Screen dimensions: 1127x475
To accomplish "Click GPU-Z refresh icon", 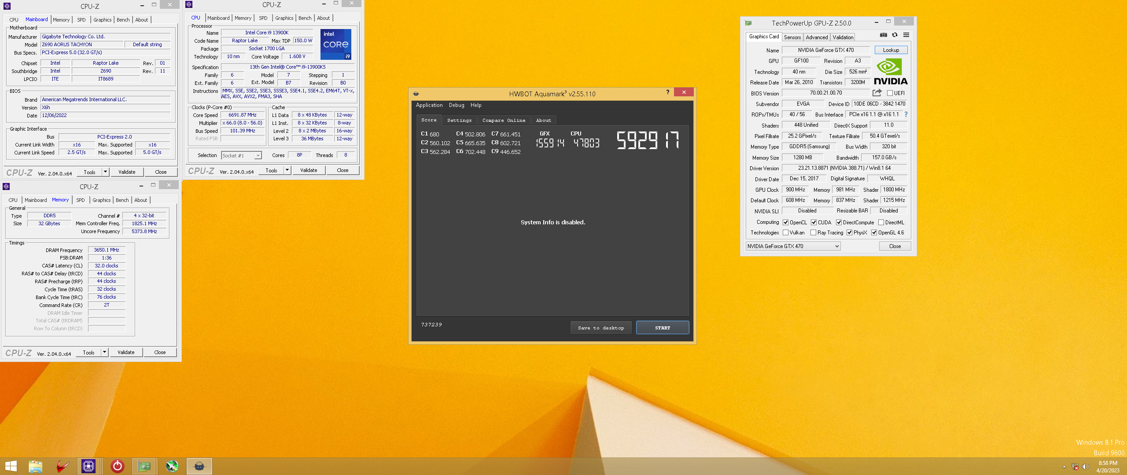I will click(895, 35).
